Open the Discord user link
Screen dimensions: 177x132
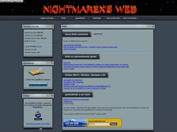tap(90, 47)
